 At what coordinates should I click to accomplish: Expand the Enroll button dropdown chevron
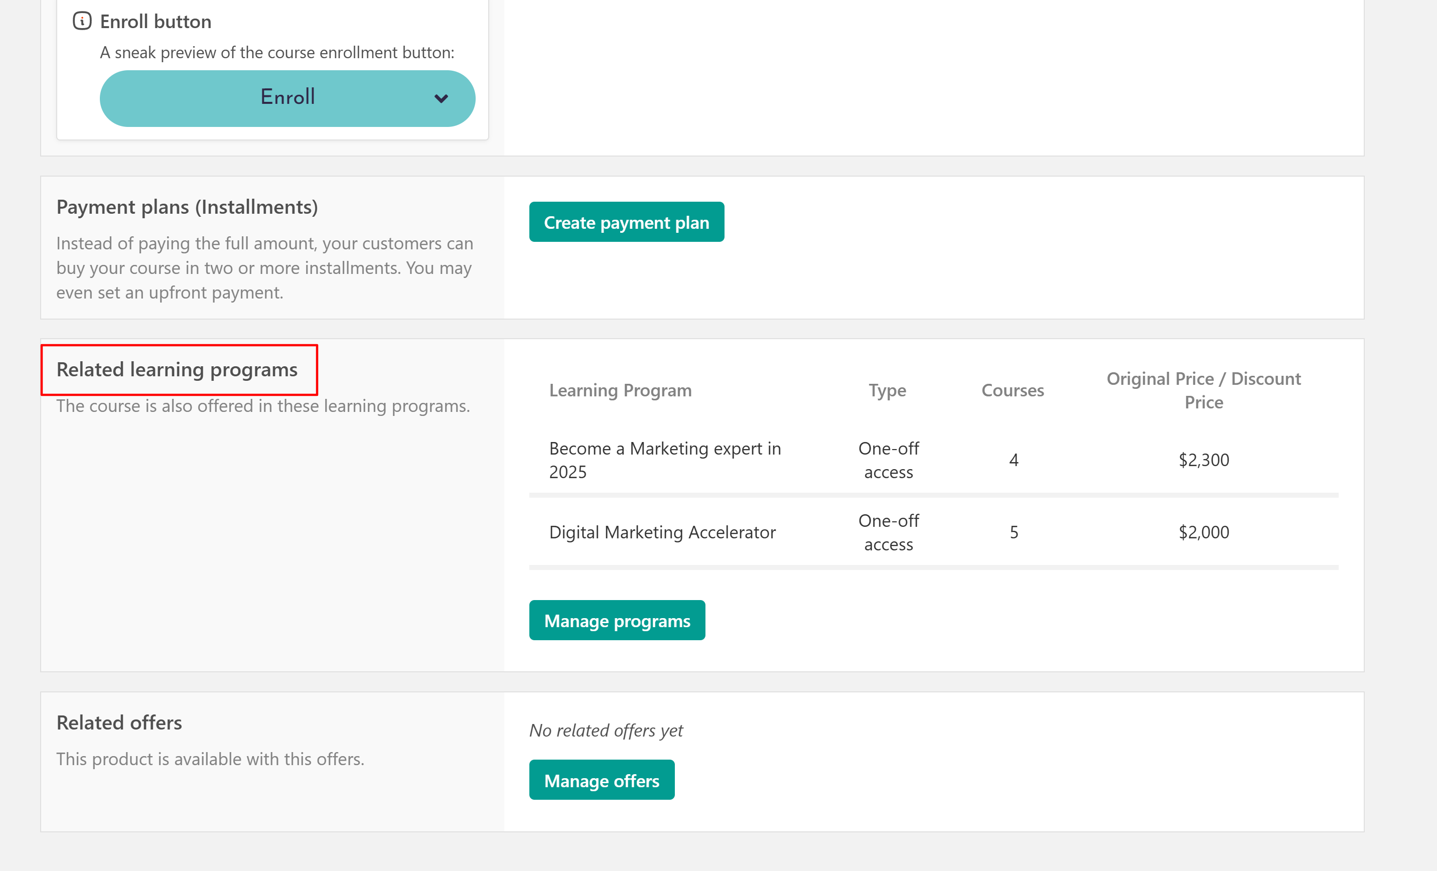441,98
